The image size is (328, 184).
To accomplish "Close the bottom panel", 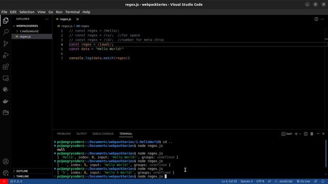I will tap(323, 134).
